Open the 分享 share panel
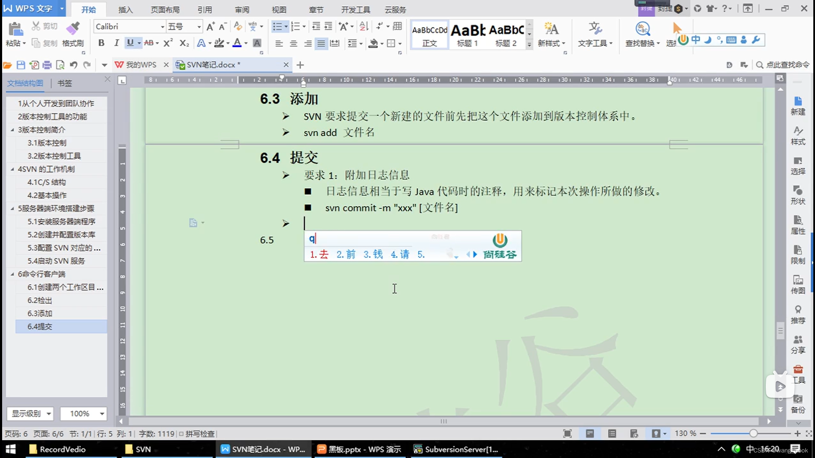This screenshot has width=815, height=458. point(798,343)
